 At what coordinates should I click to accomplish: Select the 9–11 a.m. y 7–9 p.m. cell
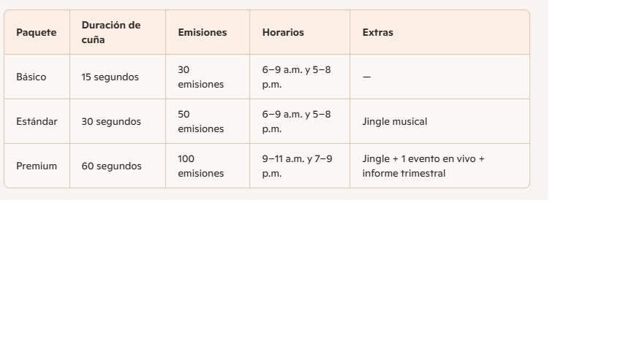pos(297,166)
